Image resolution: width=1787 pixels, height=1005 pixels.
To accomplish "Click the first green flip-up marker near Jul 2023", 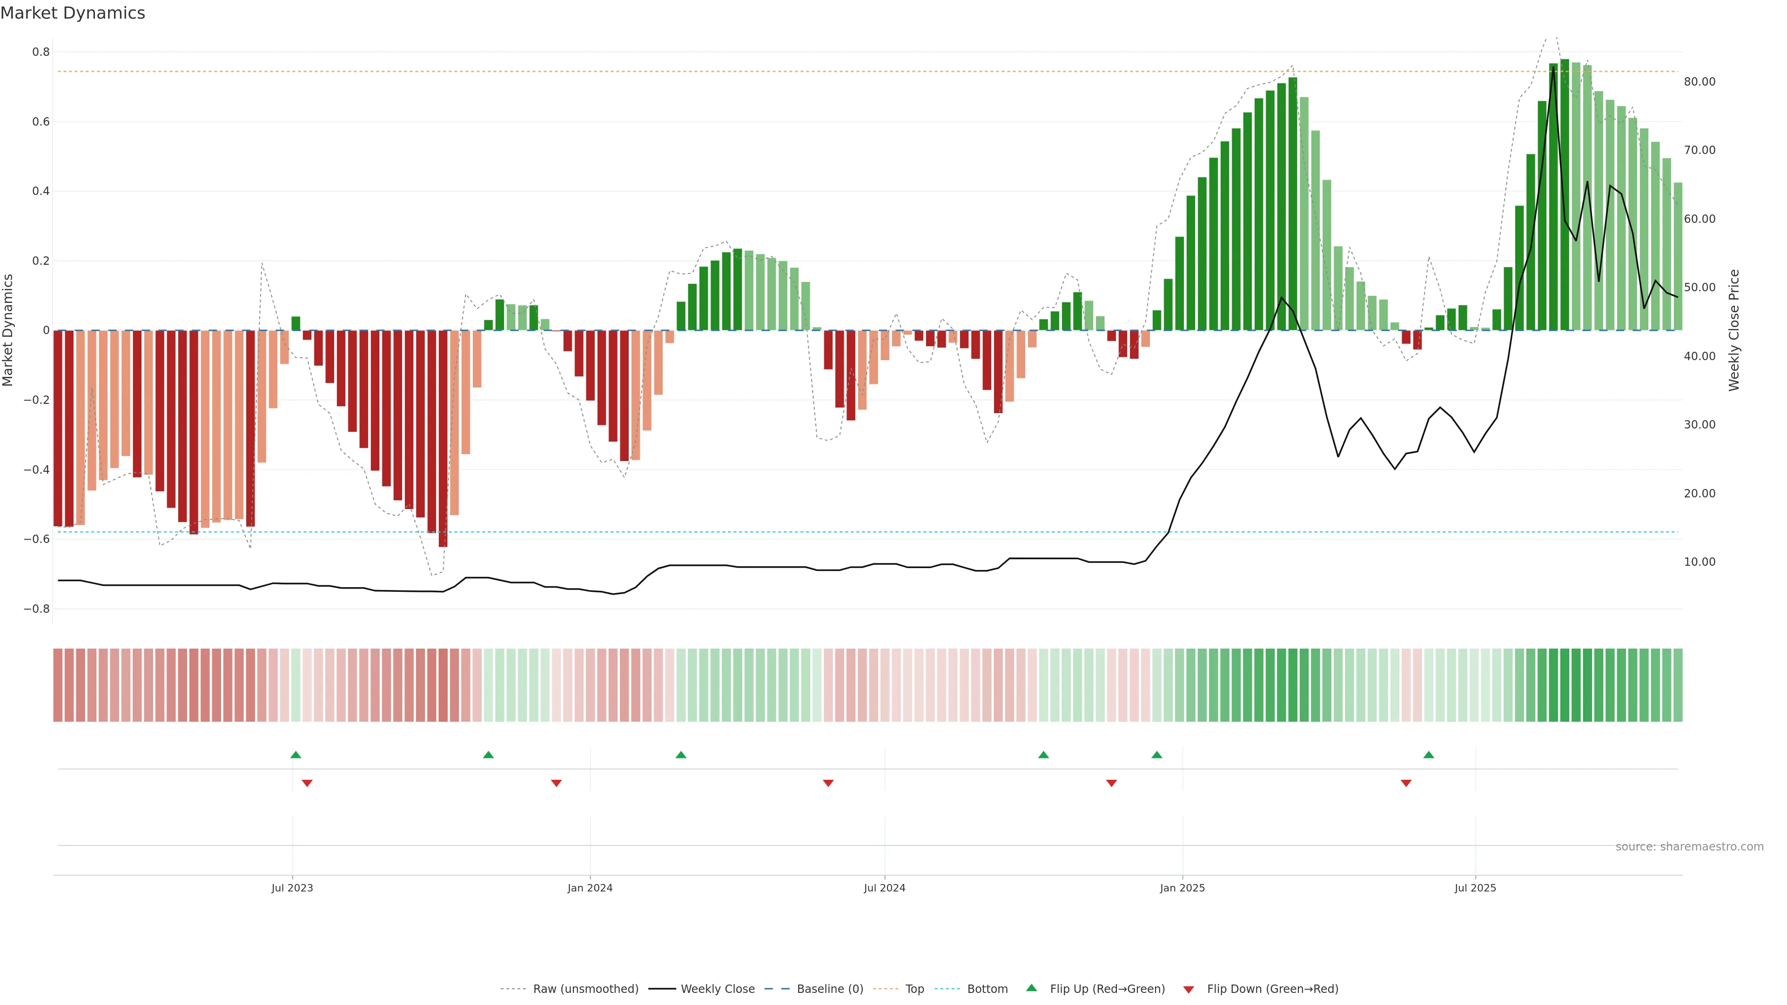I will [296, 755].
